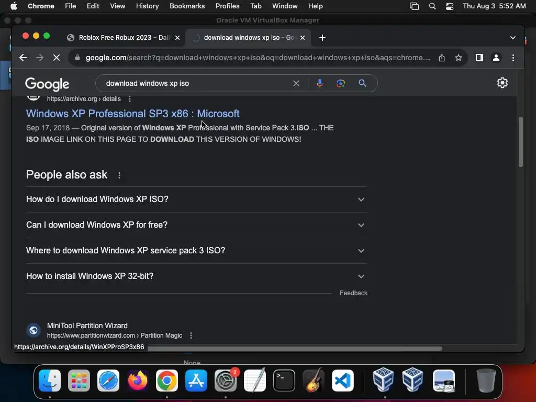Start voice search with the microphone
Screen dimensions: 536x402
320,83
